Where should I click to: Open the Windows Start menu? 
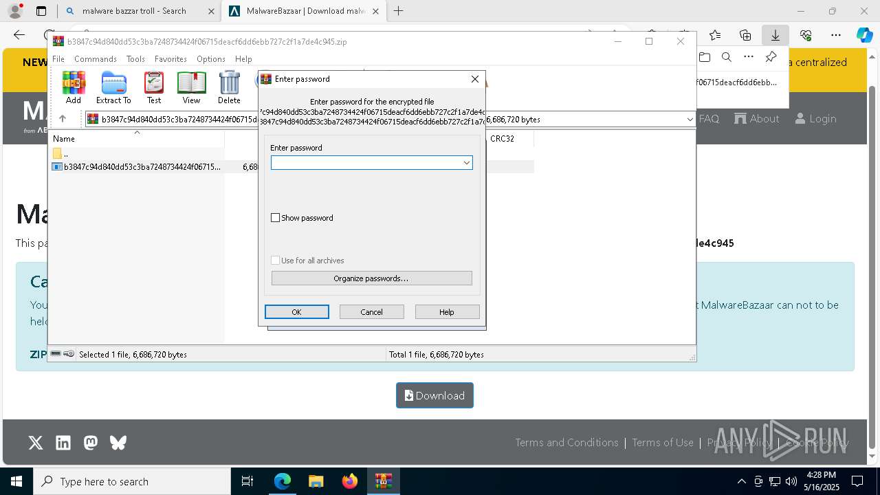(x=16, y=481)
